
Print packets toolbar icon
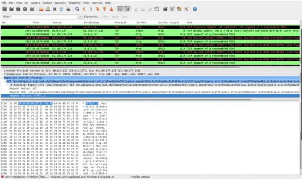(68, 9)
